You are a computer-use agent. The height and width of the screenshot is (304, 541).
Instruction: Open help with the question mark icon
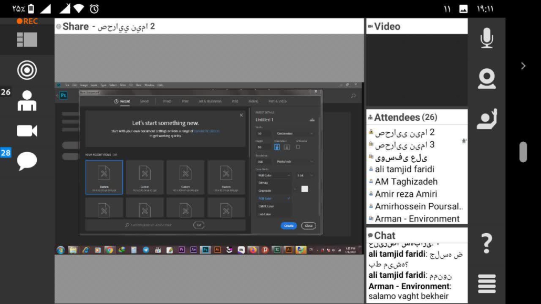pyautogui.click(x=486, y=243)
